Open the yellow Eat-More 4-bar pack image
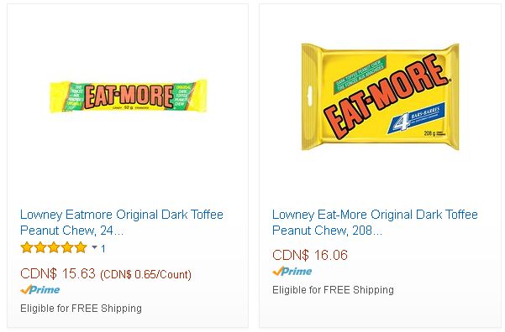The height and width of the screenshot is (332, 505). (381, 96)
